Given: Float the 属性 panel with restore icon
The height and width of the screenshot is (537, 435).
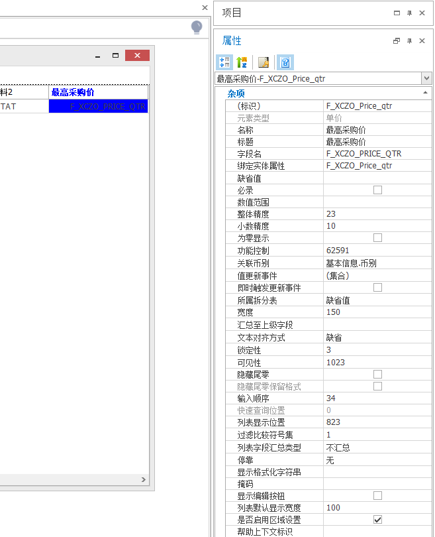Looking at the screenshot, I should click(397, 40).
